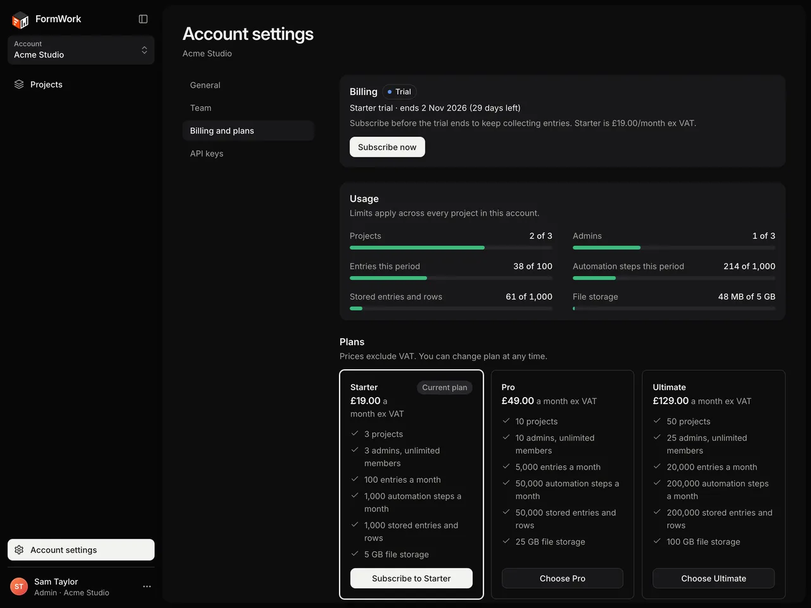Screen dimensions: 811x608
Task: Click the Admins usage progress bar
Action: pyautogui.click(x=674, y=248)
